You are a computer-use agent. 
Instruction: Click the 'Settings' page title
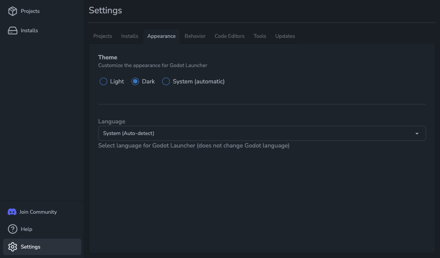(x=105, y=11)
